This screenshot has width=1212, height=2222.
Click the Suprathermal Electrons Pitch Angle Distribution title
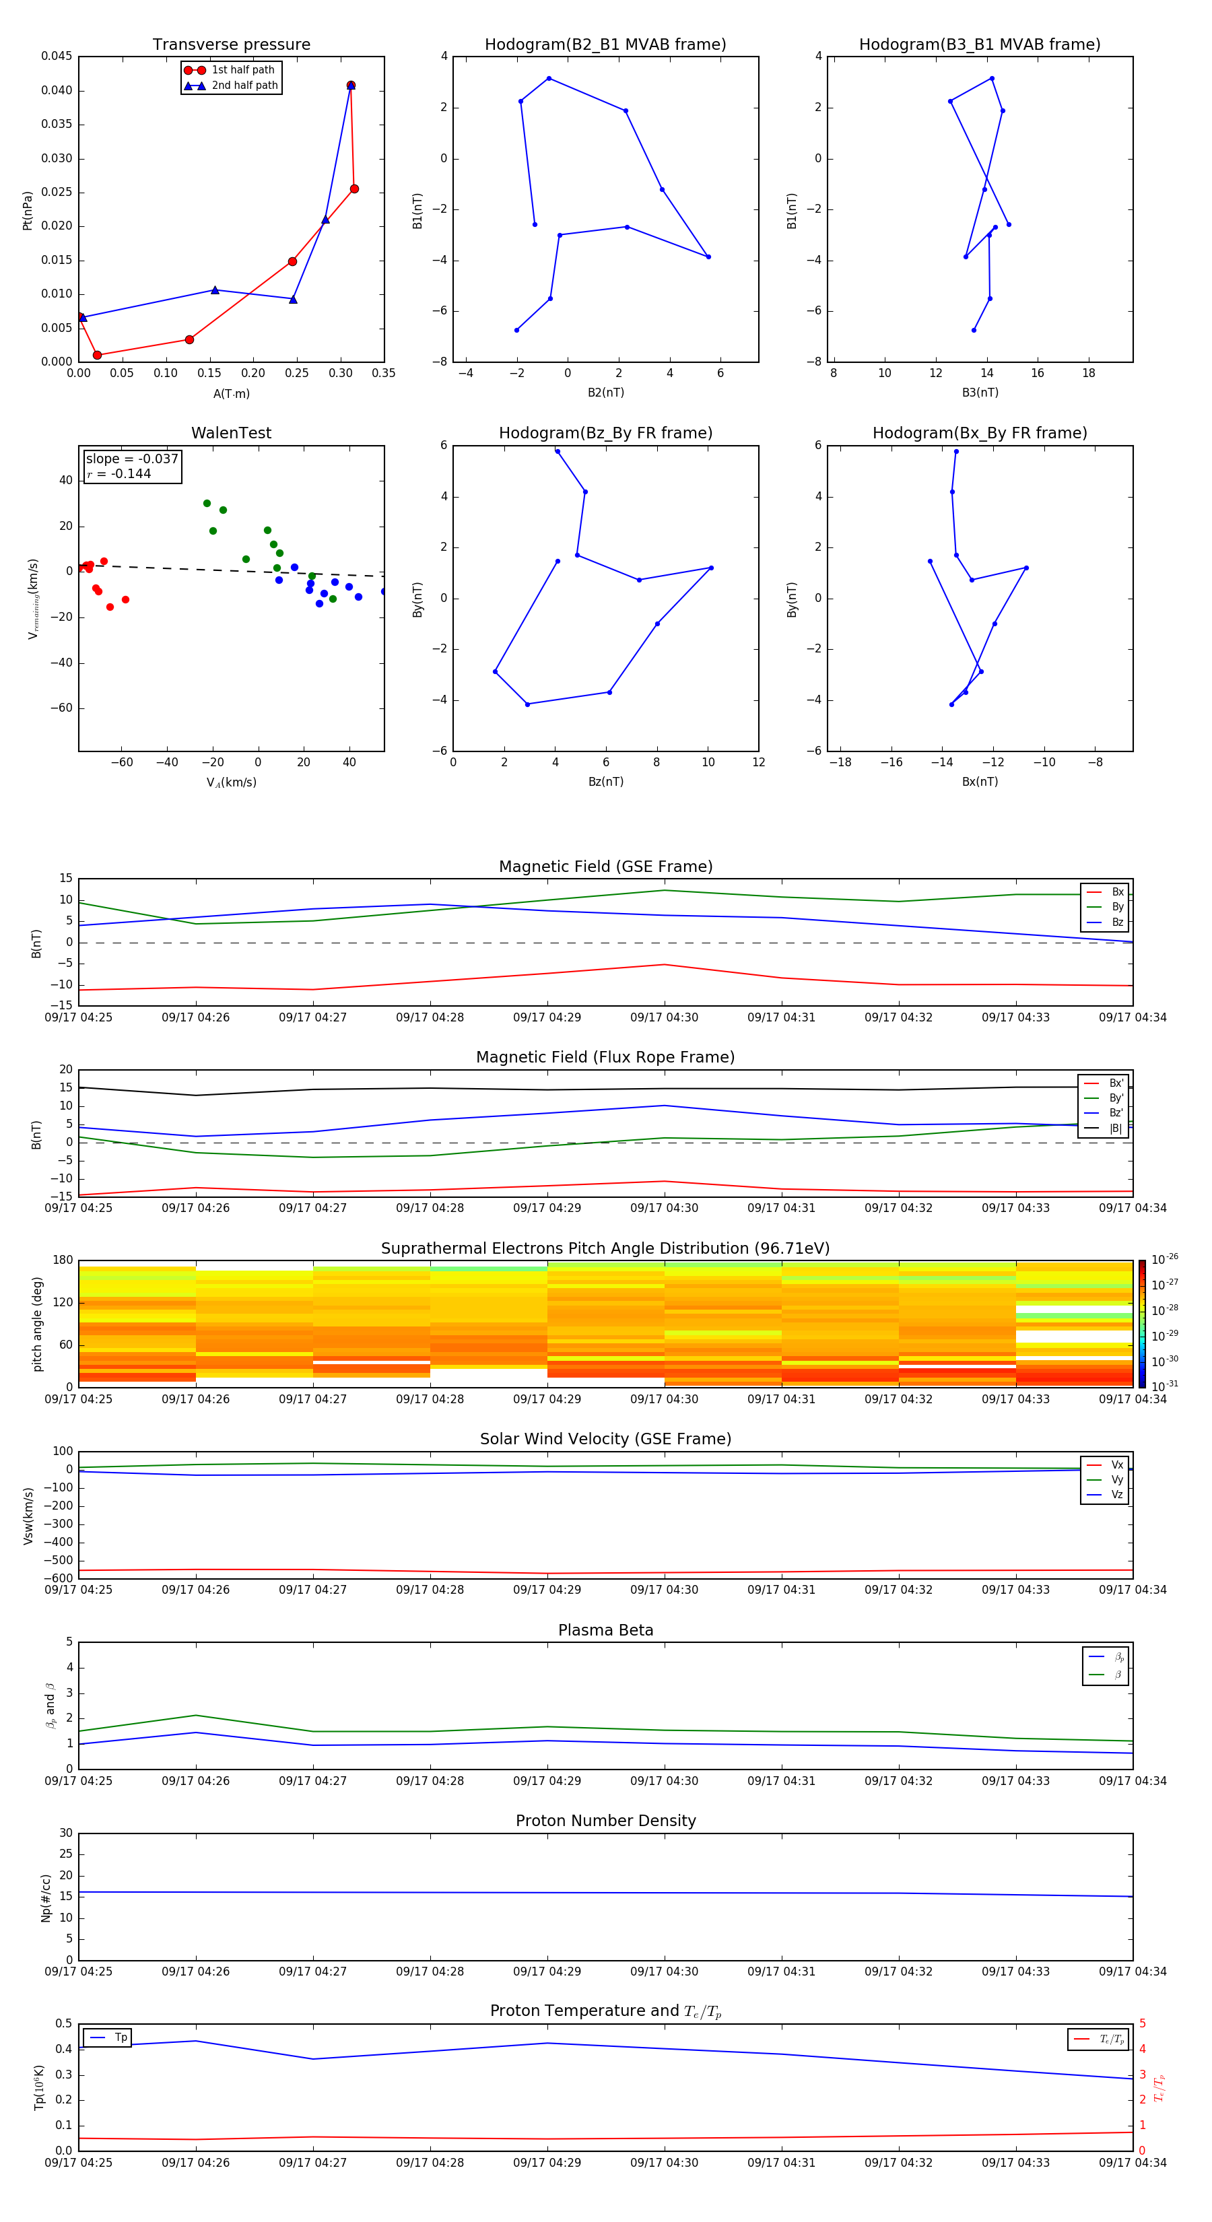[x=605, y=1249]
